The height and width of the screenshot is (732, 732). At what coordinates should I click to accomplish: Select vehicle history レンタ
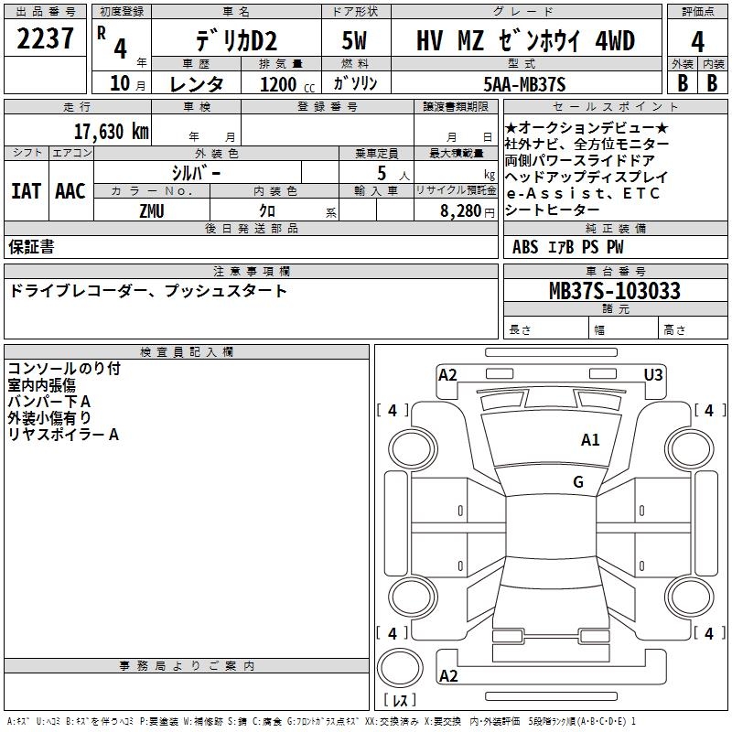pos(196,84)
